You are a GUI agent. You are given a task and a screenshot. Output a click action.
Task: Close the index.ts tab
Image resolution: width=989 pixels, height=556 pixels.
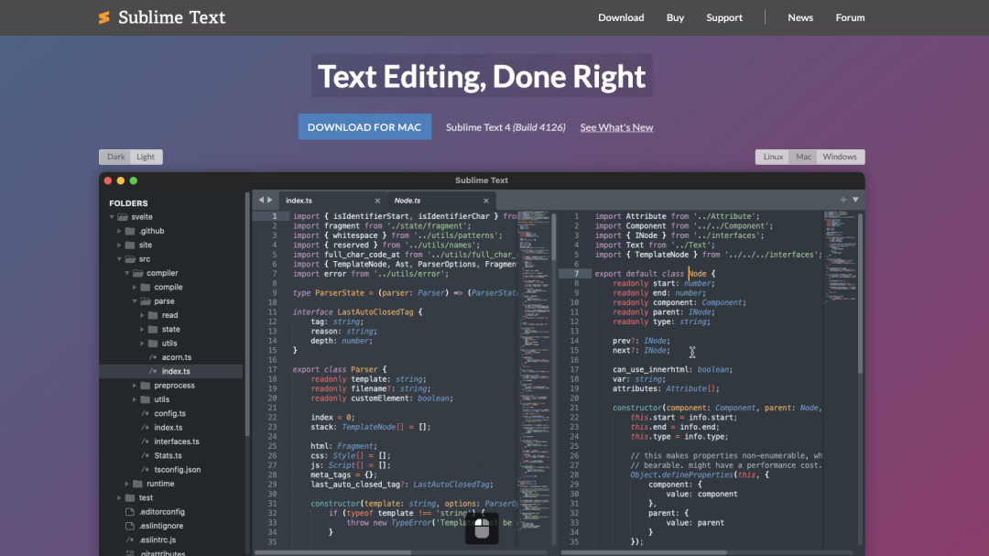[377, 201]
